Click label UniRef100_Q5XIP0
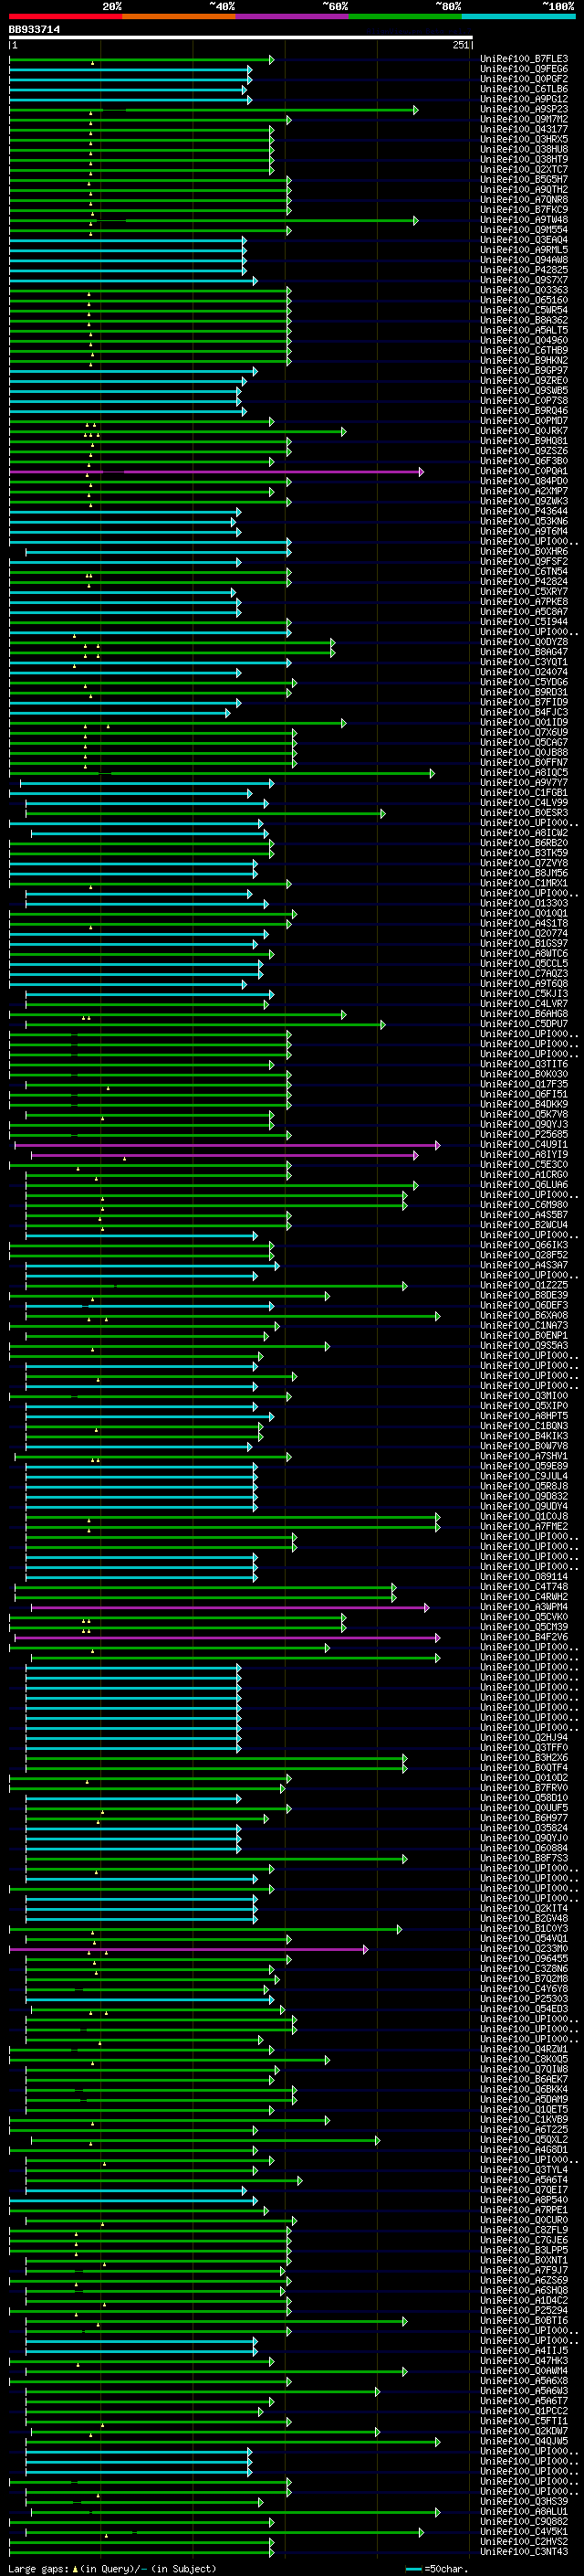584x2576 pixels. [524, 1407]
